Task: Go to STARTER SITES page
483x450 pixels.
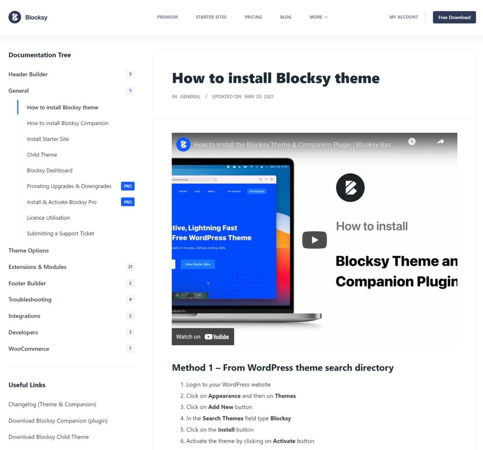Action: 211,17
